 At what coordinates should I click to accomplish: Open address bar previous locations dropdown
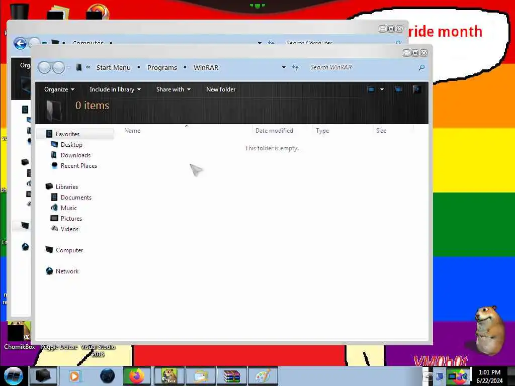[x=284, y=67]
